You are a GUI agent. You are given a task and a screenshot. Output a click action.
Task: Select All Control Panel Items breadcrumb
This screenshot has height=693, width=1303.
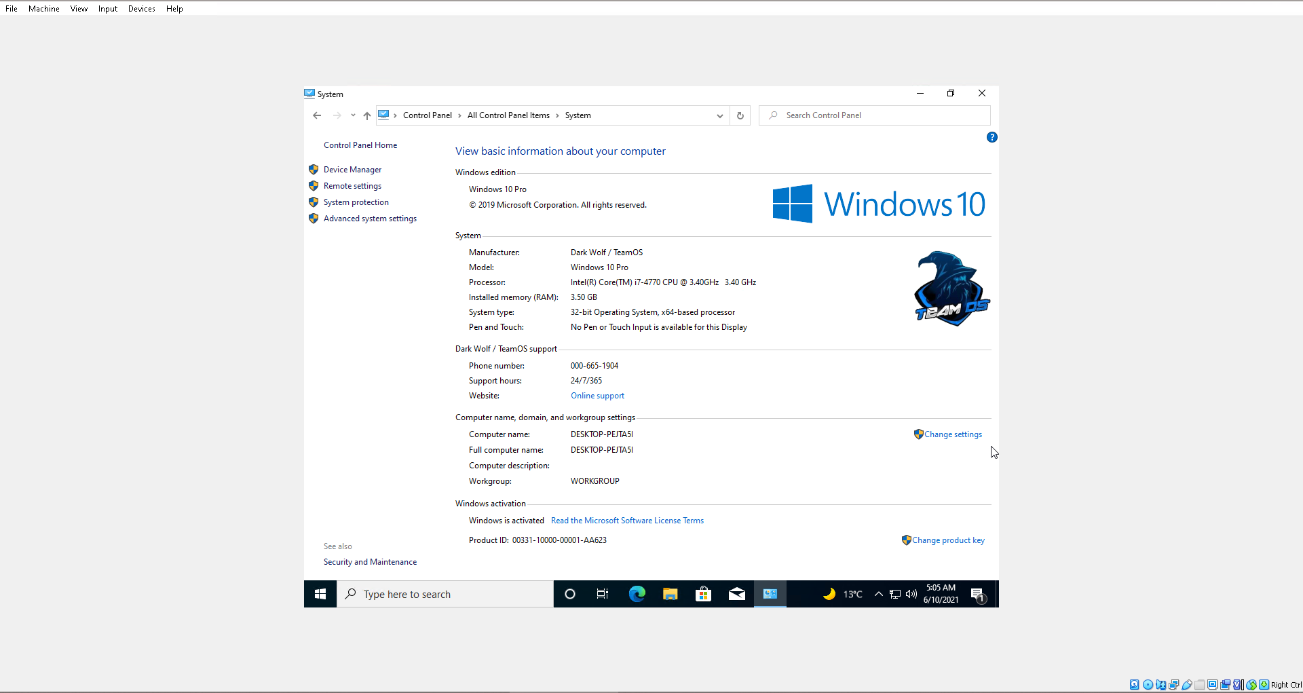coord(508,115)
